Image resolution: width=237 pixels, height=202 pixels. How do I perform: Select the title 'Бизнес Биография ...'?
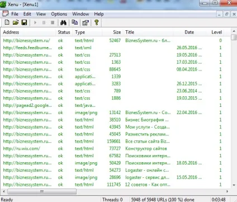coord(147,120)
